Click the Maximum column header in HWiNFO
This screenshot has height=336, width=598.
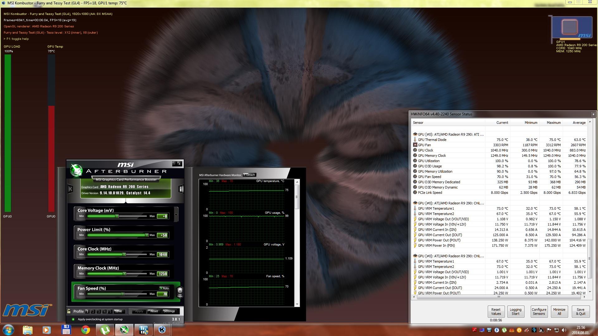(551, 123)
